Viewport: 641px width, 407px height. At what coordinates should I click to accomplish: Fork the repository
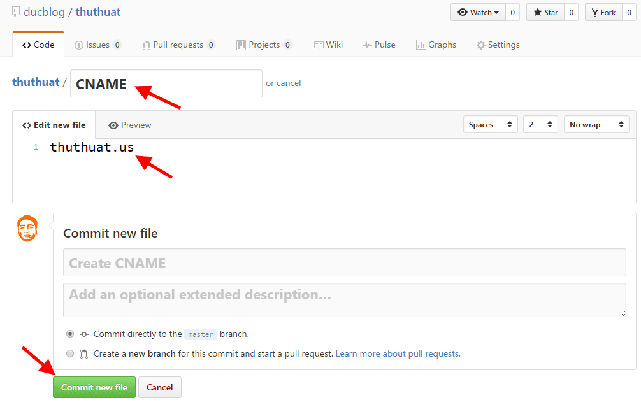[604, 12]
